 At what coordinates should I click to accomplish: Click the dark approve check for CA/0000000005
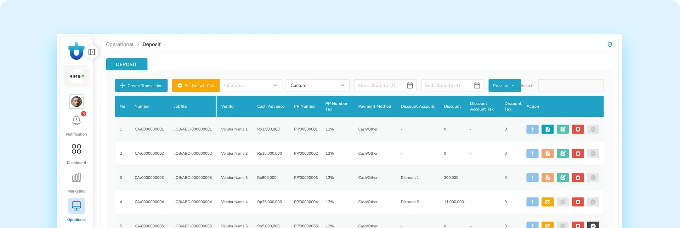pos(593,225)
